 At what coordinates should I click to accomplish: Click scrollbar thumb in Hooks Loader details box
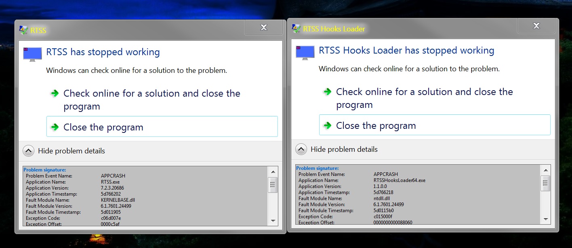(x=546, y=184)
